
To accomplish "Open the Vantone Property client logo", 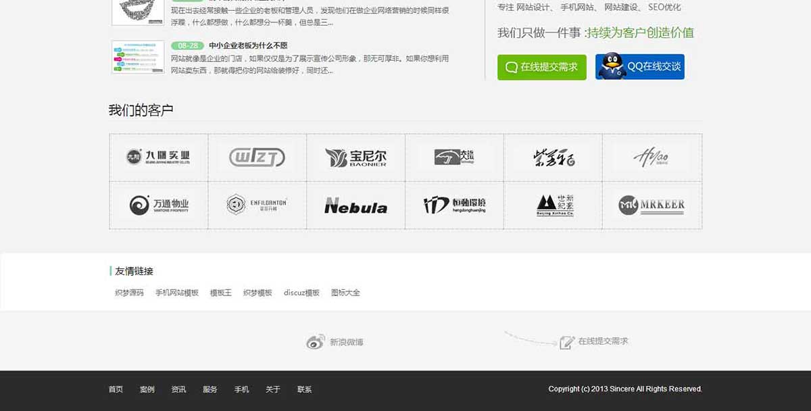I will pyautogui.click(x=159, y=205).
